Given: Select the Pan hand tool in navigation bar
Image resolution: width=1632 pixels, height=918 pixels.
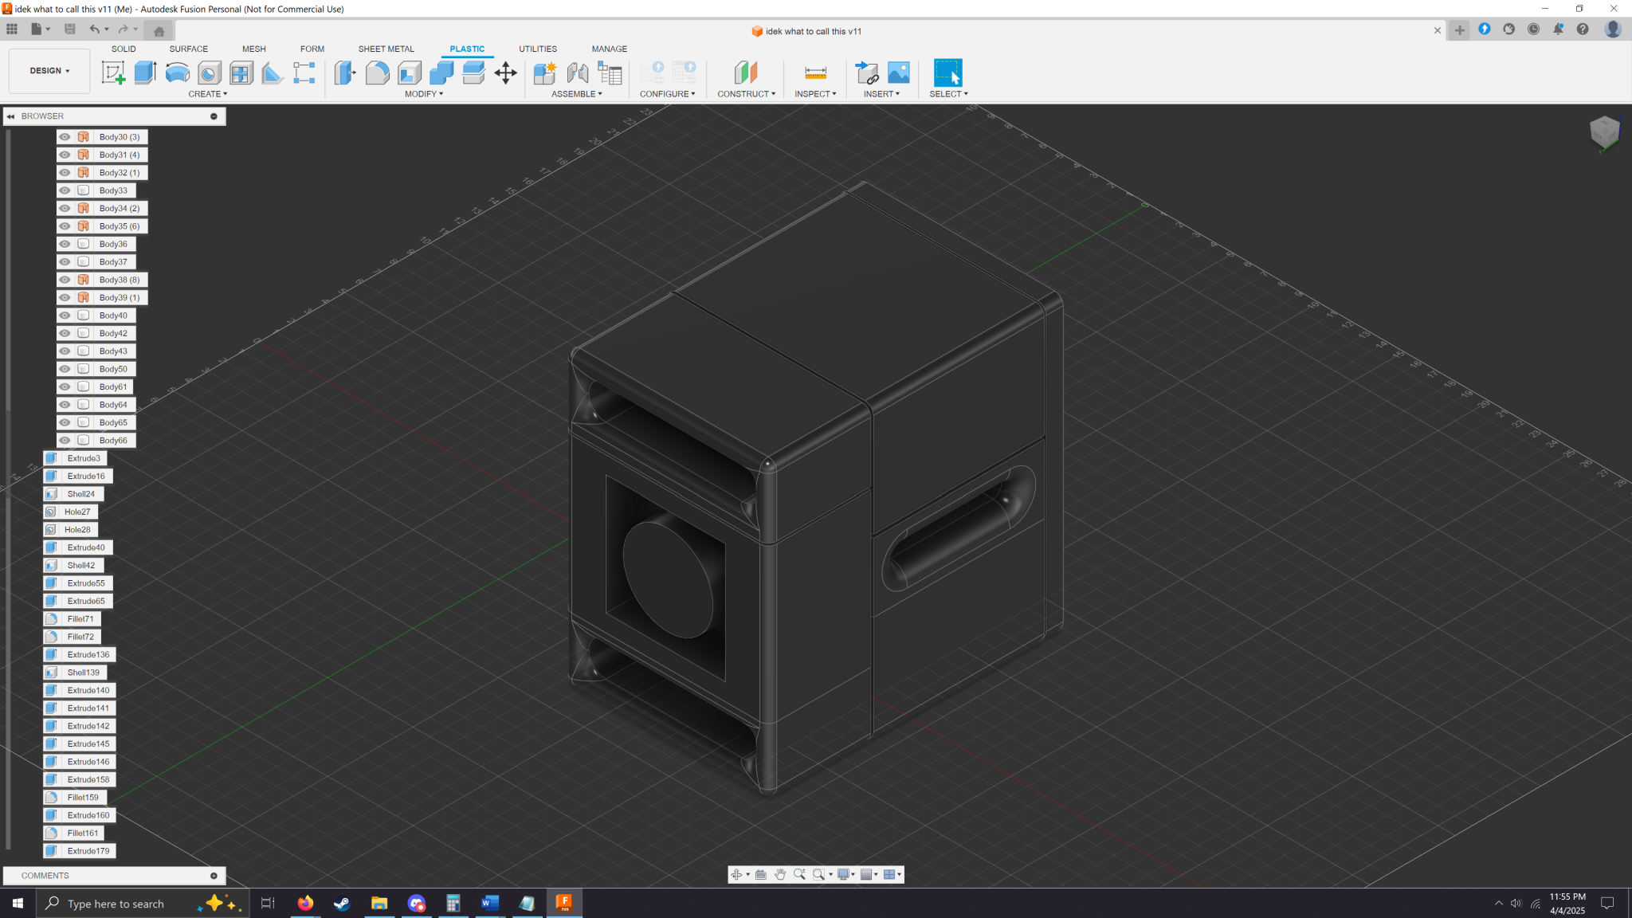Looking at the screenshot, I should click(780, 874).
